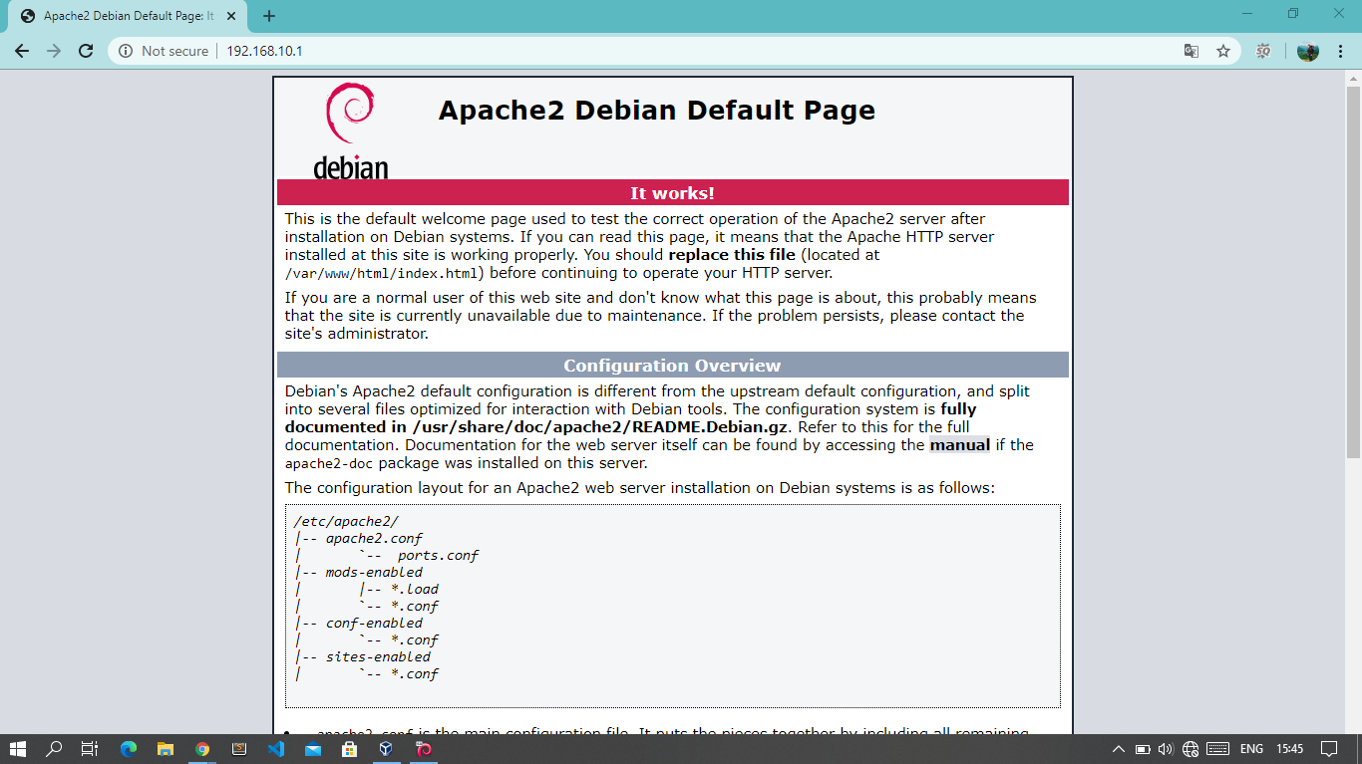The width and height of the screenshot is (1362, 764).
Task: Open a new tab with the plus button
Action: (269, 16)
